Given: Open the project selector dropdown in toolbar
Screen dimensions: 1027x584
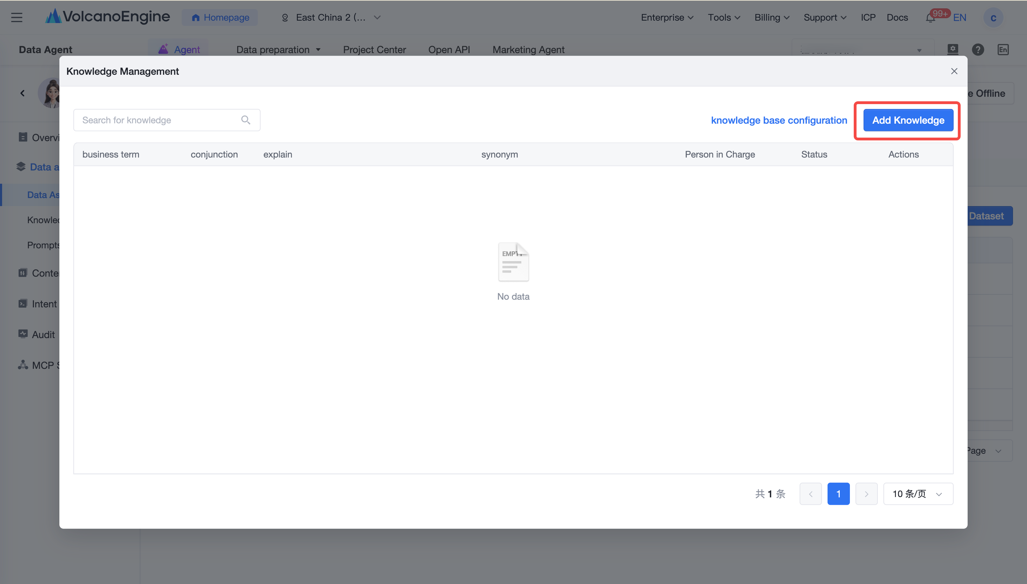Looking at the screenshot, I should pos(863,50).
